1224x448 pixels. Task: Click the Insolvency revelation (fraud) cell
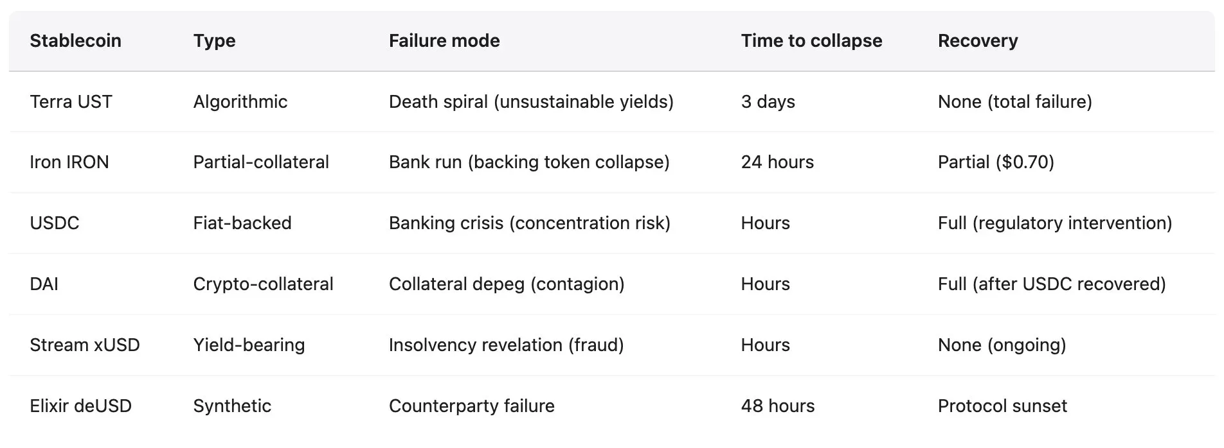pyautogui.click(x=506, y=345)
